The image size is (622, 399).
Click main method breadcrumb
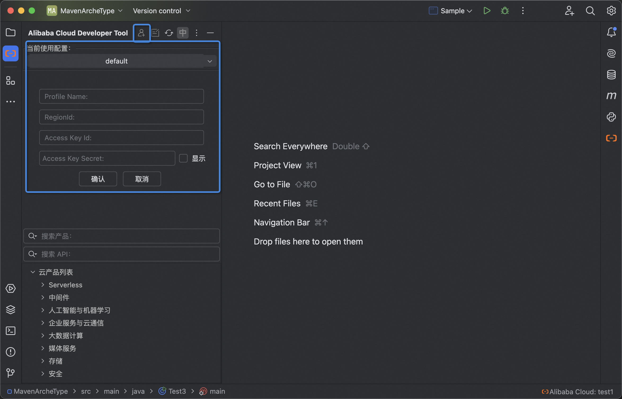coord(212,391)
